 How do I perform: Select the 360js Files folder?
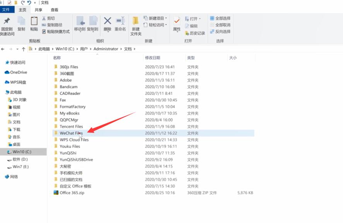(153, 67)
